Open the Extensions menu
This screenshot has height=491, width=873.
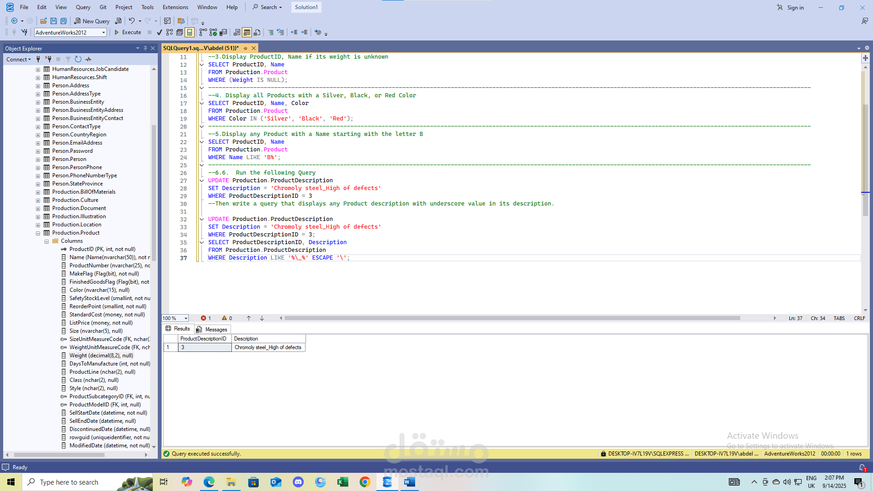[175, 7]
